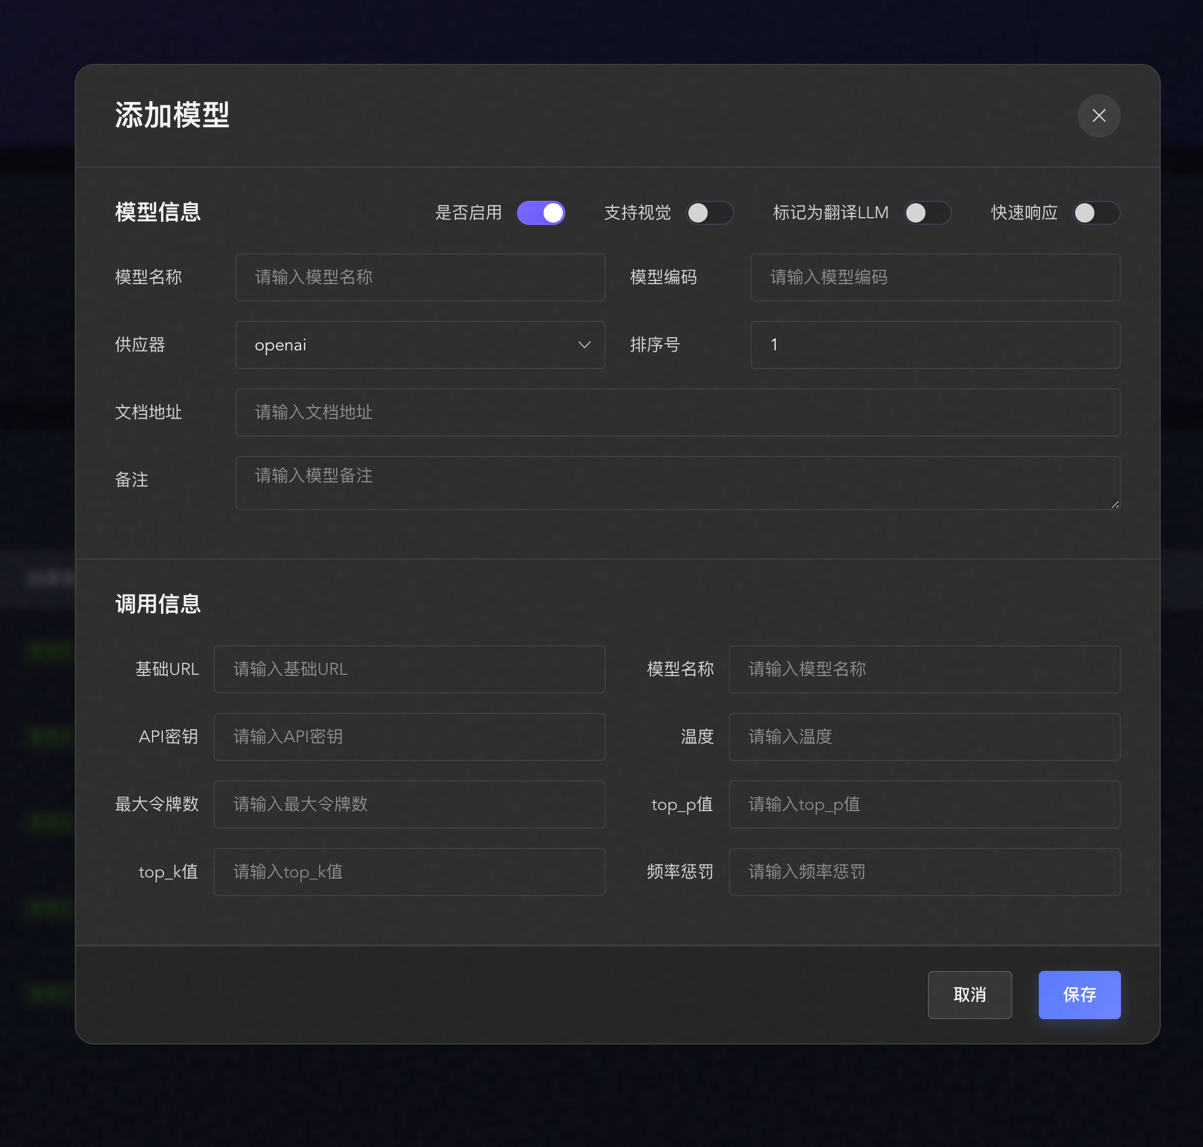Focus the 基础URL base URL input

pos(409,669)
